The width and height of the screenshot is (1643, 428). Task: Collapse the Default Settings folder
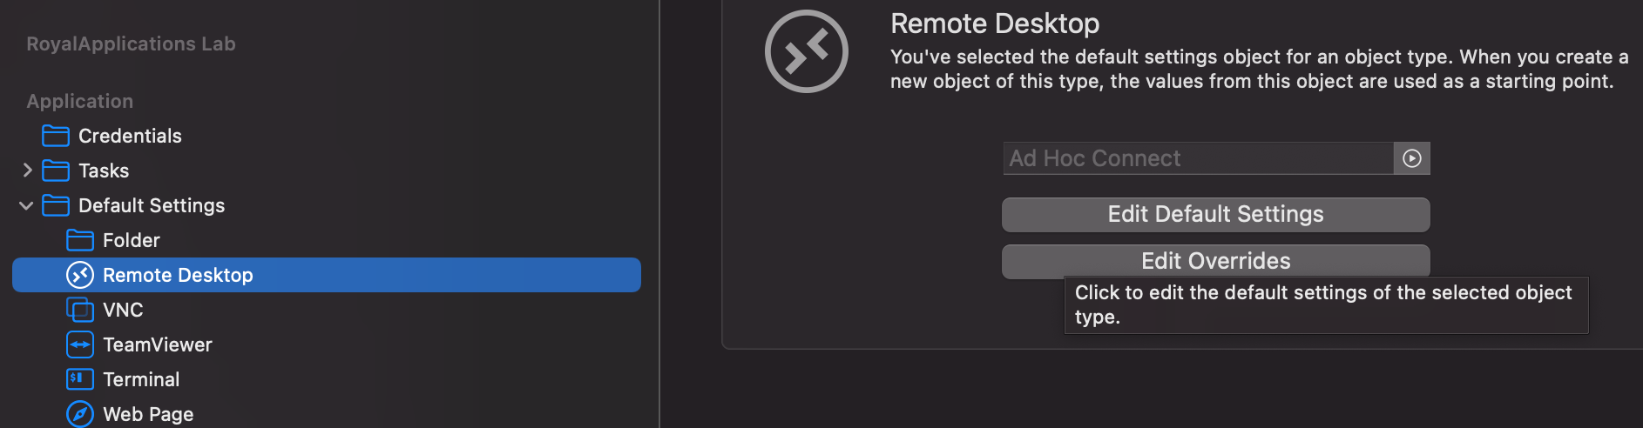click(x=27, y=205)
